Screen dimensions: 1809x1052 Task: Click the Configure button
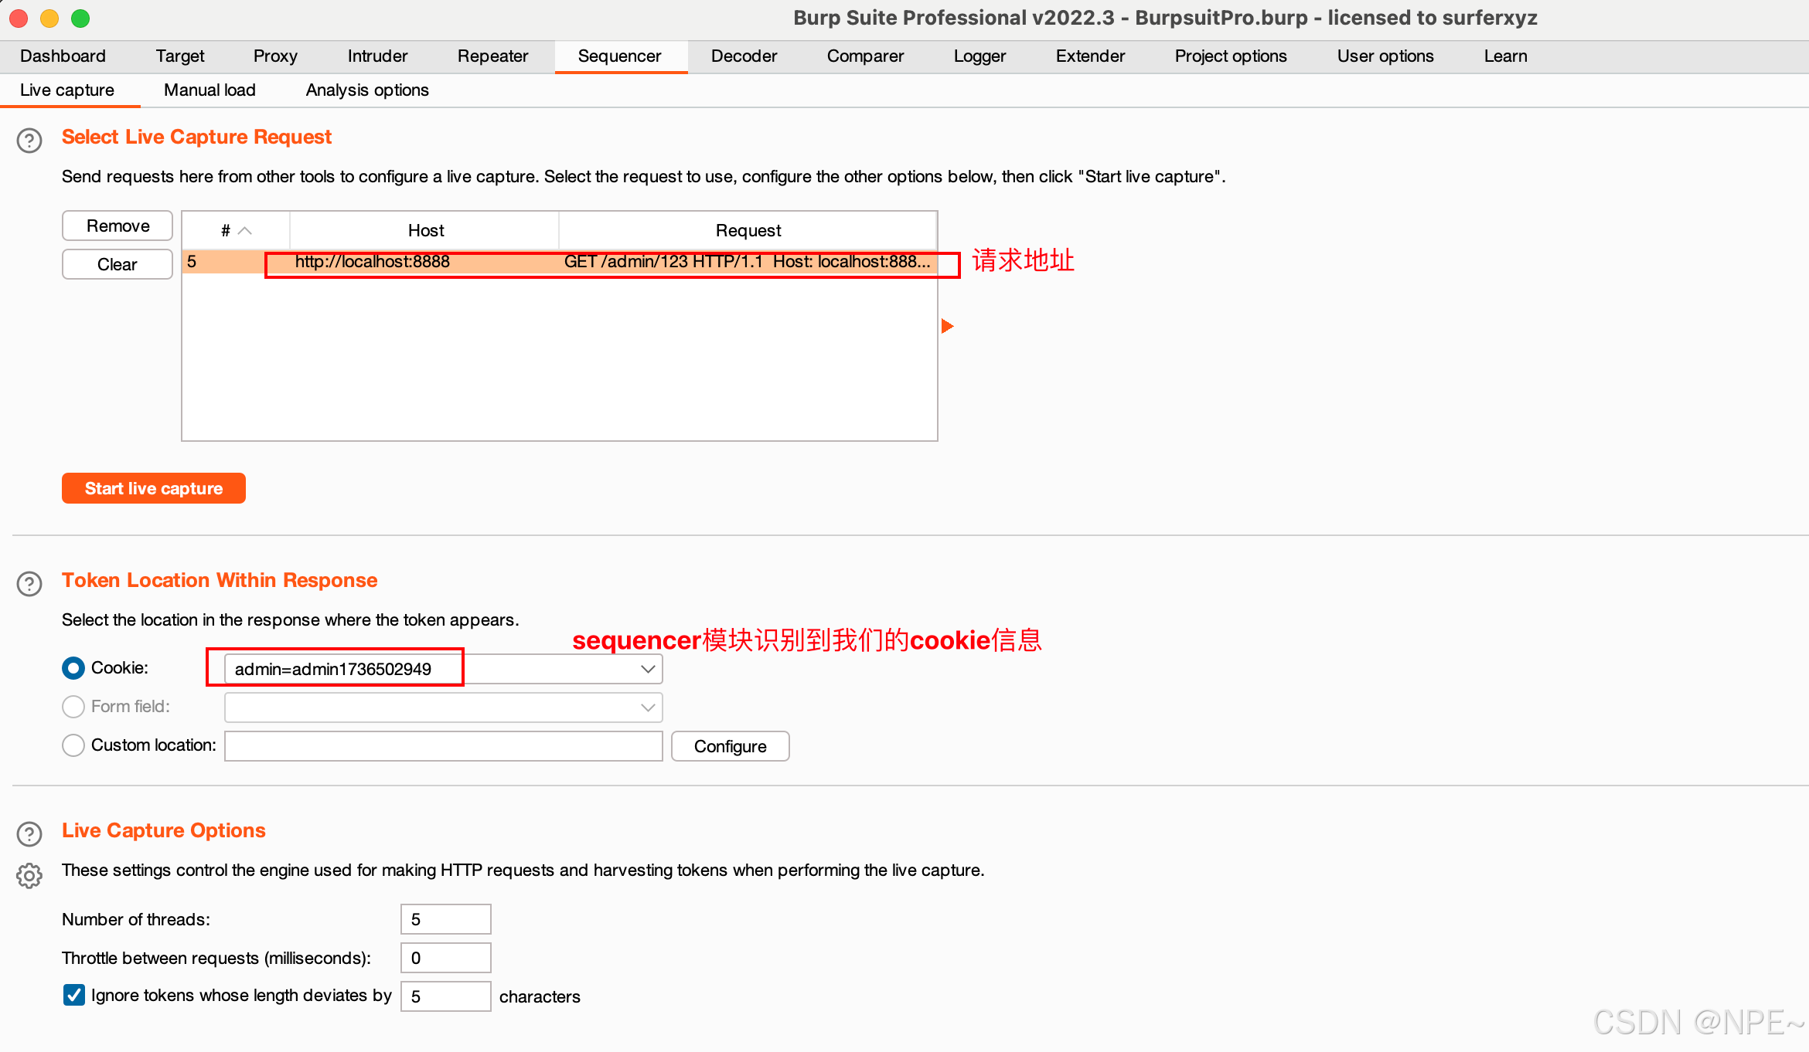click(730, 746)
